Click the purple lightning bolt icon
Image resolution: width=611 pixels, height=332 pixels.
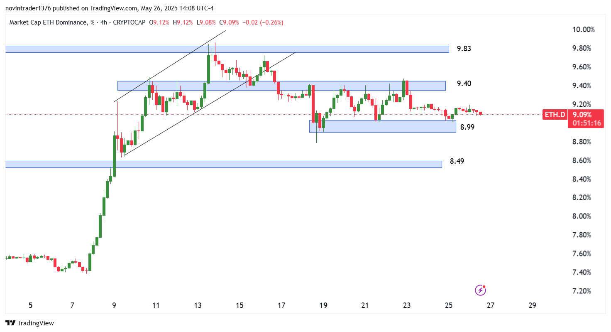480,290
